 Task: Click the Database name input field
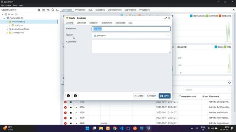[131, 29]
